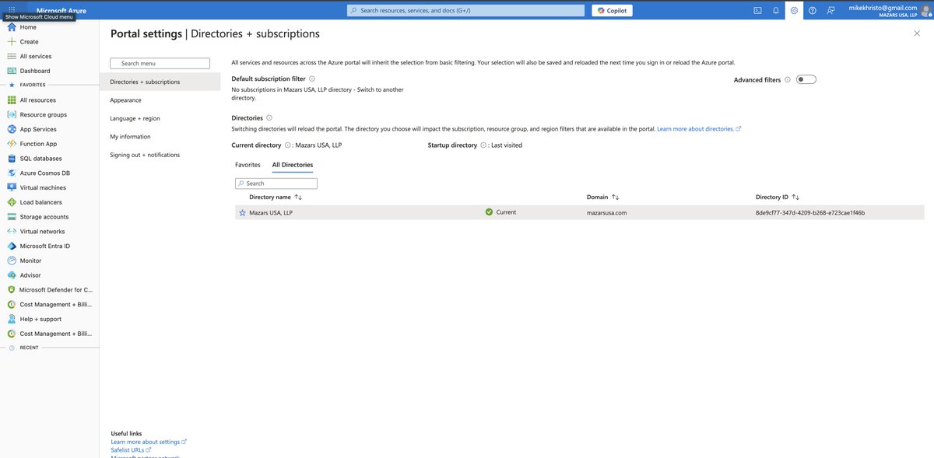The width and height of the screenshot is (934, 458).
Task: Click Mazars USA, LLP directory name
Action: tap(271, 212)
